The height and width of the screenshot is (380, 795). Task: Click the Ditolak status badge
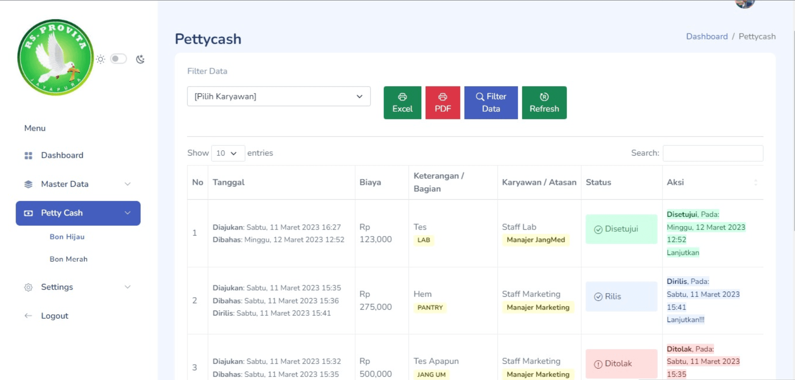(622, 364)
